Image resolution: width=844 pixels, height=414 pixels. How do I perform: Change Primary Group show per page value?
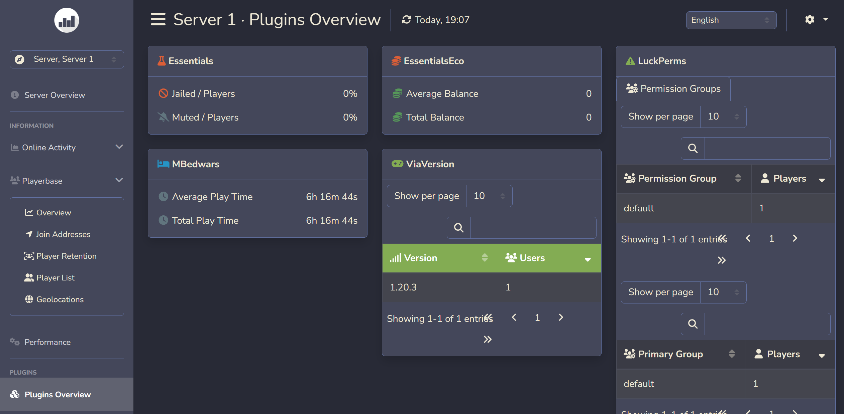point(723,292)
